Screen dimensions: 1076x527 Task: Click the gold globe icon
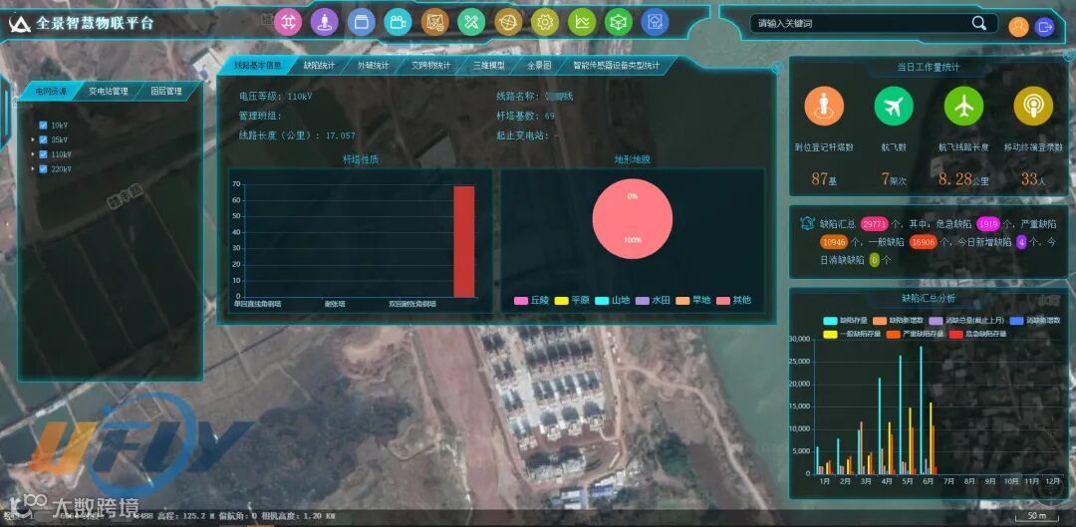(508, 22)
